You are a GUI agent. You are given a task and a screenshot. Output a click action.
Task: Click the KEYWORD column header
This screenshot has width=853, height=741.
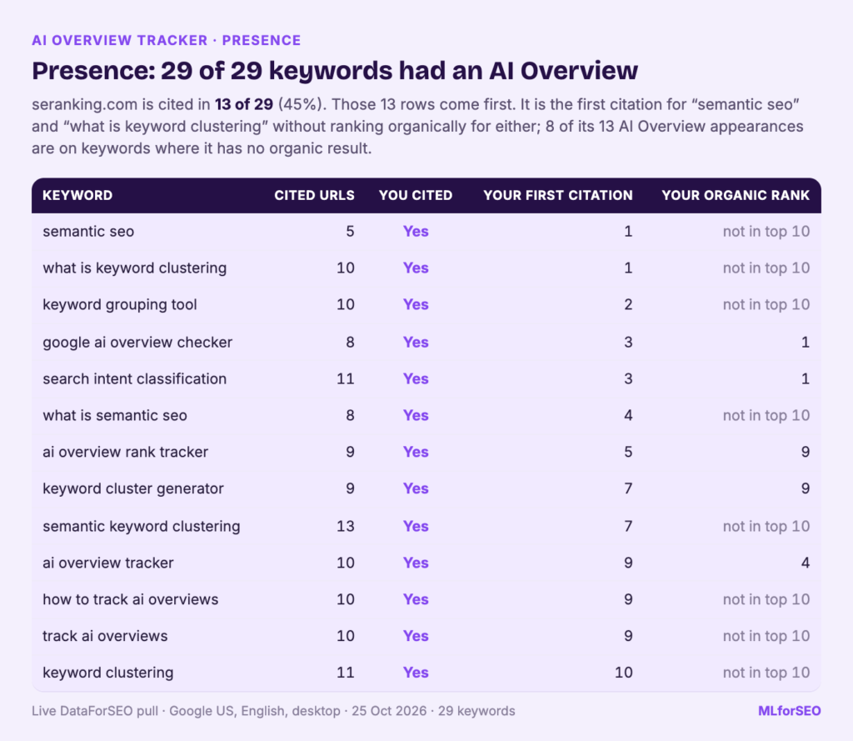pyautogui.click(x=77, y=195)
